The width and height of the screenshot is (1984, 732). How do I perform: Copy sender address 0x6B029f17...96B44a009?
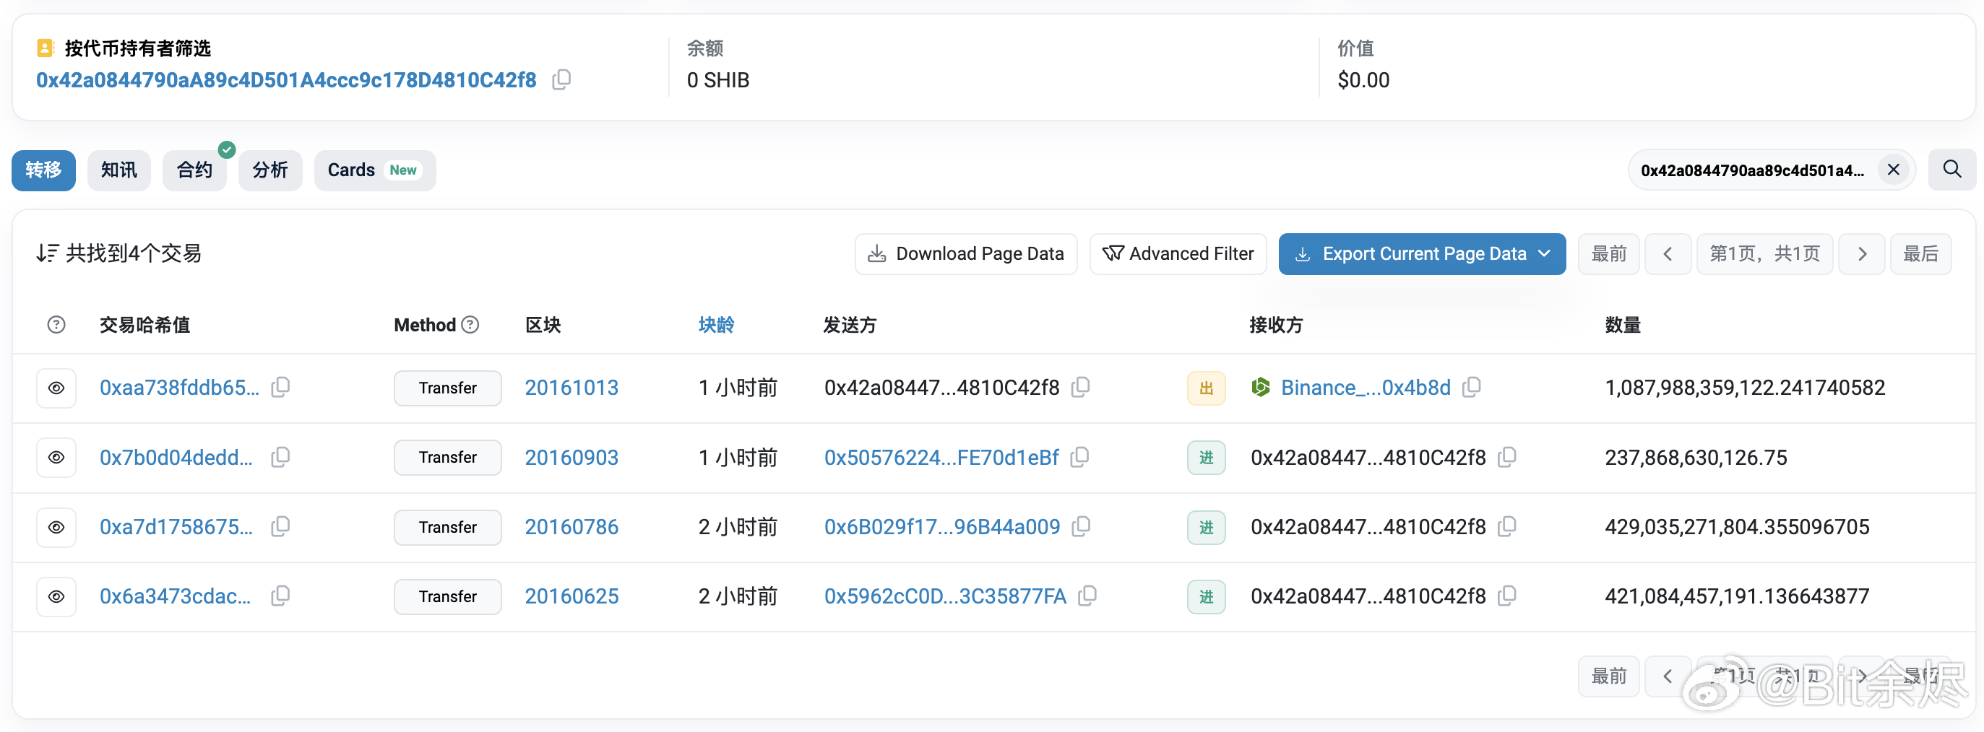1082,526
